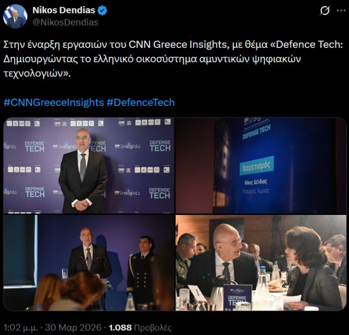This screenshot has width=349, height=335.
Task: Click the naval officer in podium photo
Action: pyautogui.click(x=142, y=271)
